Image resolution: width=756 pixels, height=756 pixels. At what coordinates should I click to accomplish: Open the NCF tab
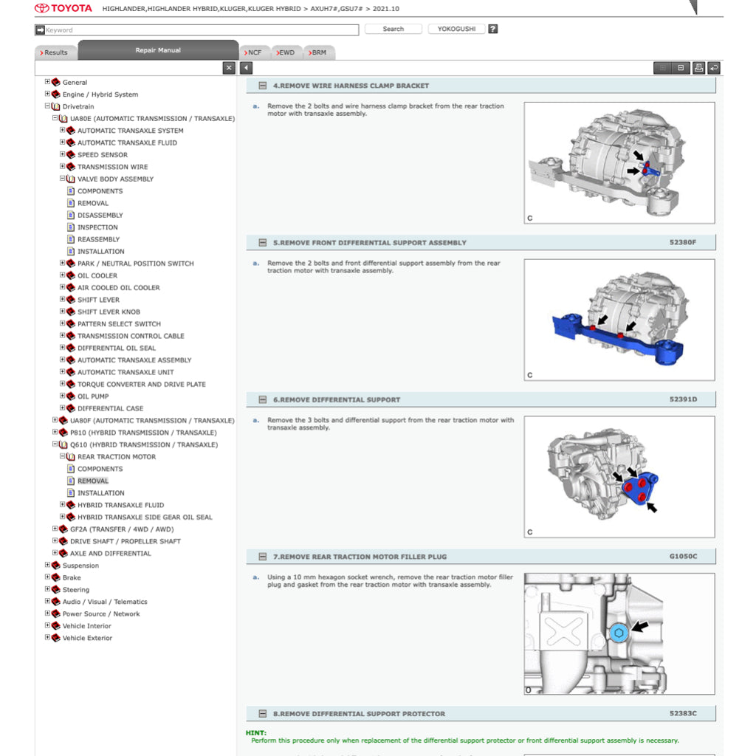(254, 52)
